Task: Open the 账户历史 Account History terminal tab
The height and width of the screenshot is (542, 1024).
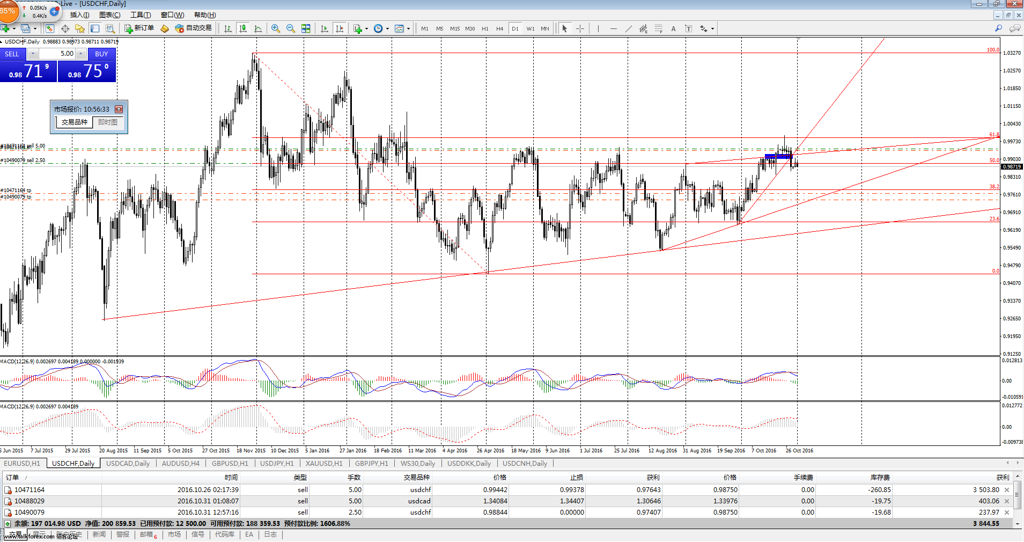Action: tap(69, 534)
